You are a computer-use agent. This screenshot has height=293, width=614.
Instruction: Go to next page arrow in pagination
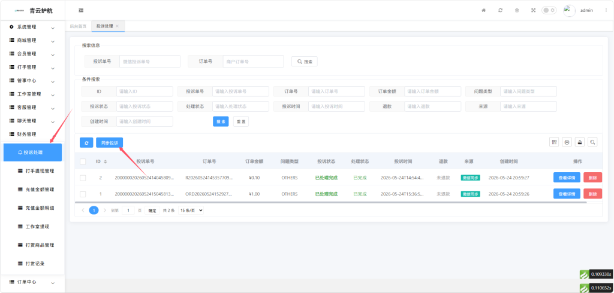(104, 210)
